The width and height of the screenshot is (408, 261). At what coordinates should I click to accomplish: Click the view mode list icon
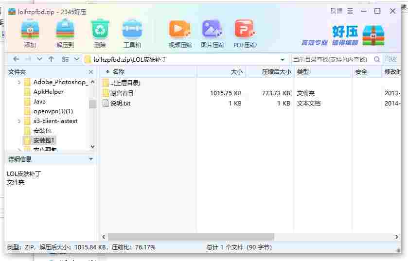[65, 59]
